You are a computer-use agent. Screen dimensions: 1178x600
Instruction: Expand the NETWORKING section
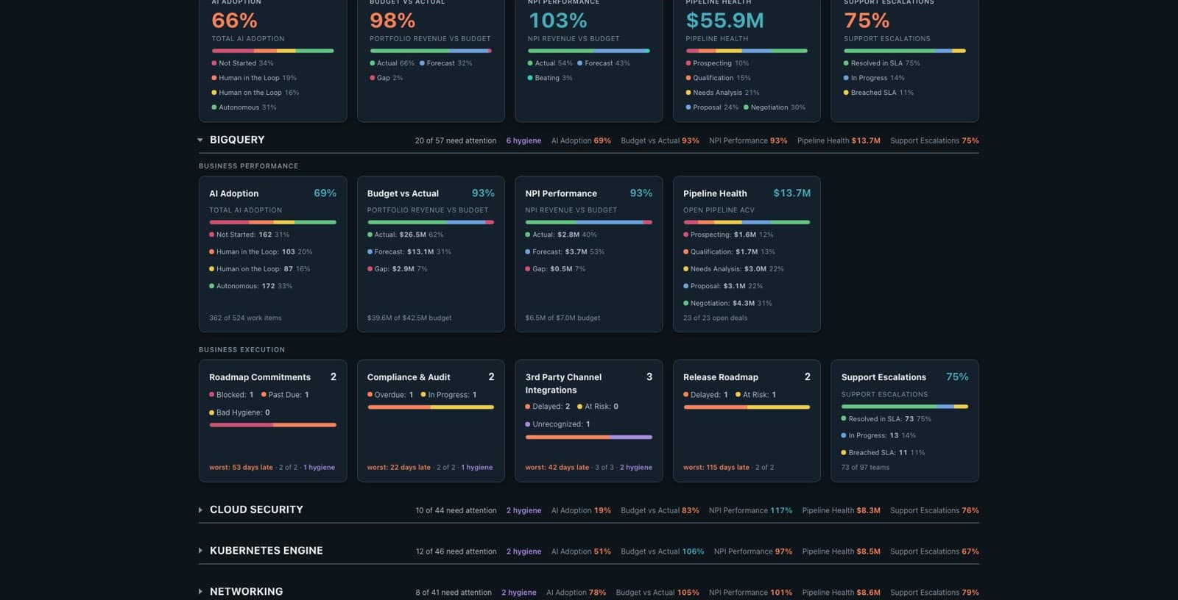200,592
